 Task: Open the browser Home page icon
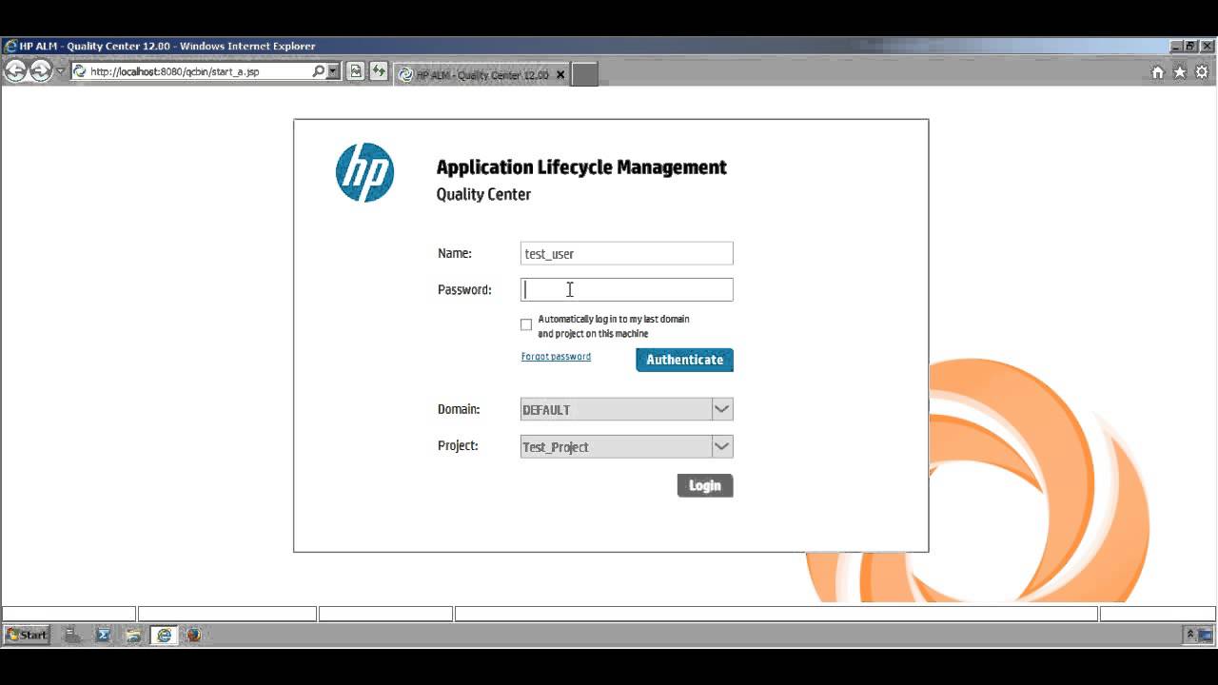coord(1158,72)
